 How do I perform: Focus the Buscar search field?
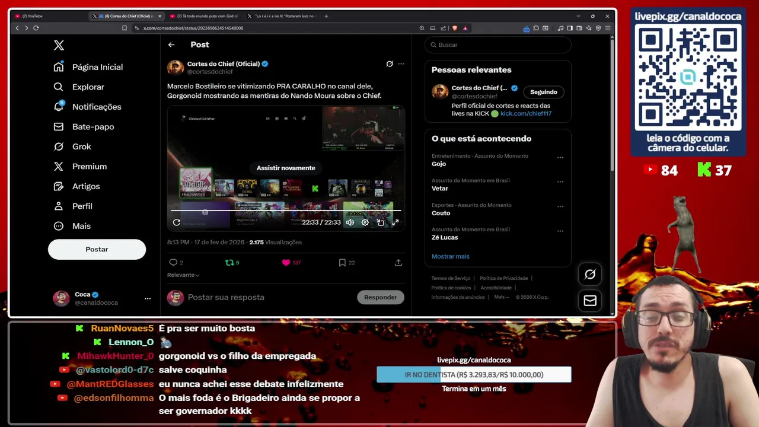click(498, 44)
